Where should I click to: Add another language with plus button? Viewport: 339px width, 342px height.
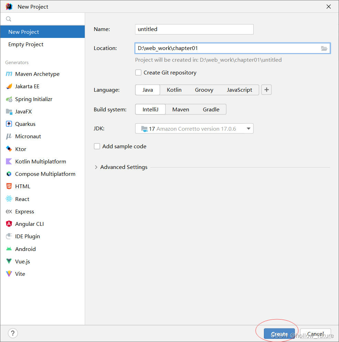click(x=266, y=90)
